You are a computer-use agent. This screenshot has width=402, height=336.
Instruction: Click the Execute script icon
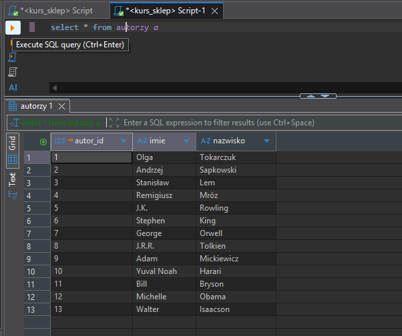pyautogui.click(x=13, y=57)
